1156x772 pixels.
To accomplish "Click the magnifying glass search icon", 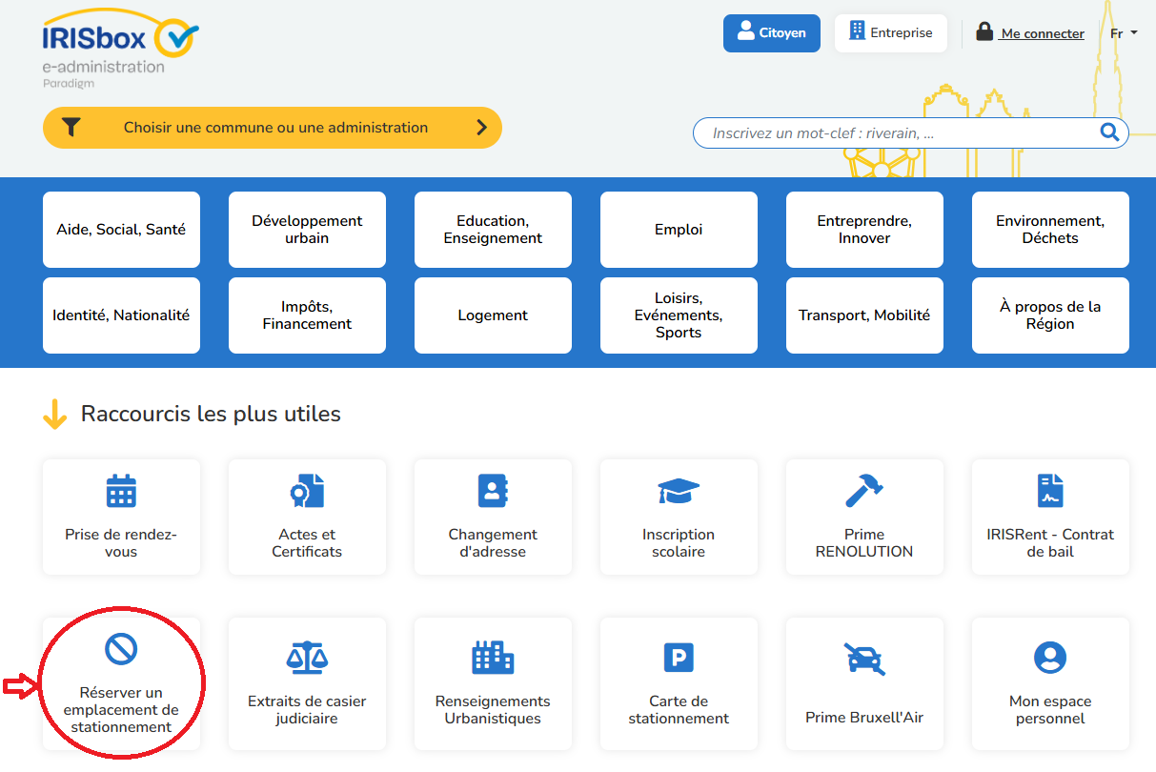I will (1109, 132).
